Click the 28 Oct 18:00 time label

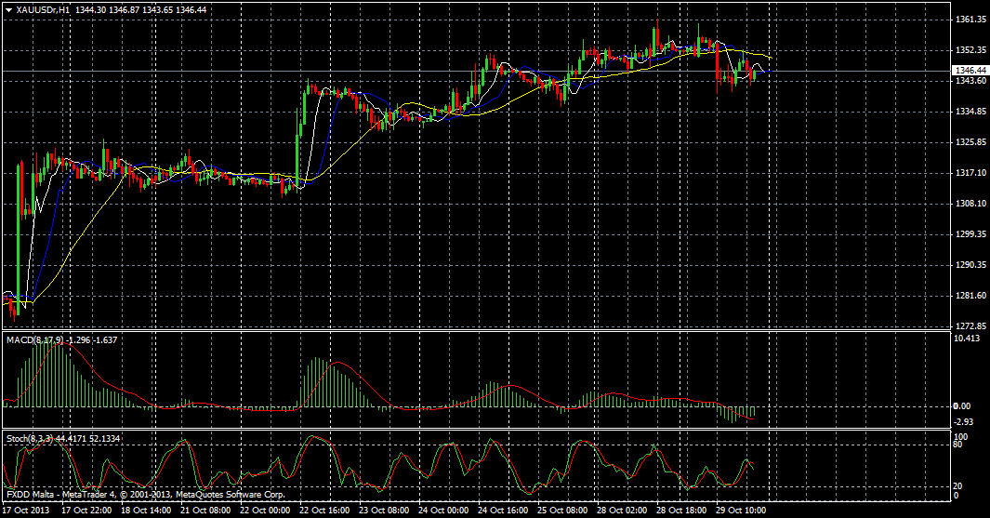[x=680, y=511]
